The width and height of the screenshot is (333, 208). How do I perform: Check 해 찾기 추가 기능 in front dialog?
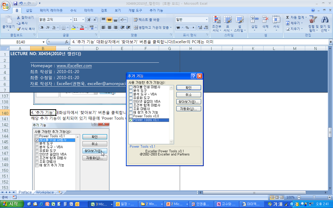[x=131, y=112]
